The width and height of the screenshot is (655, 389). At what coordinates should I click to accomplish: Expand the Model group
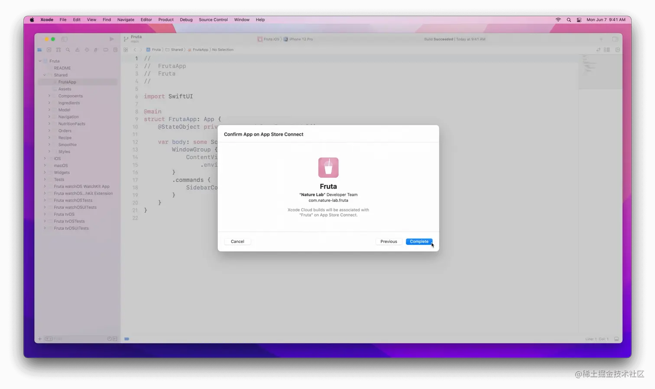[x=49, y=110]
